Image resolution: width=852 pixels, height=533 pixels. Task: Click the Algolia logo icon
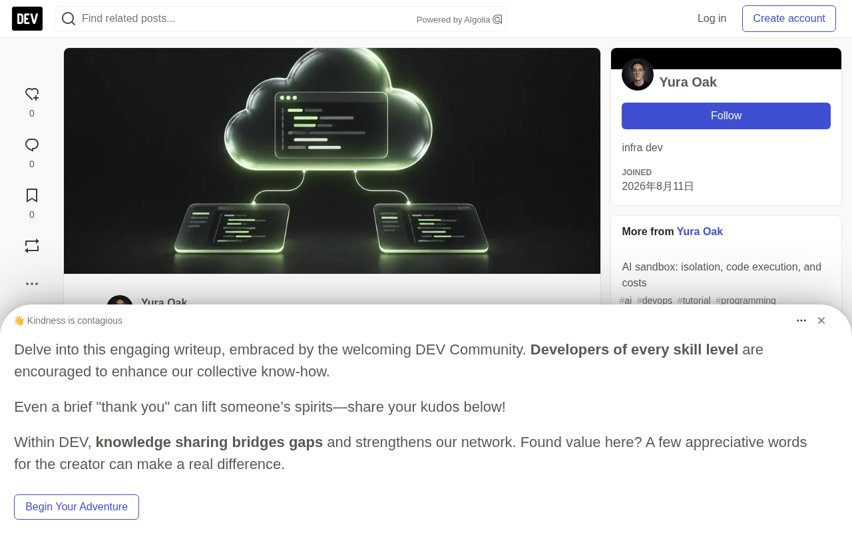coord(497,19)
